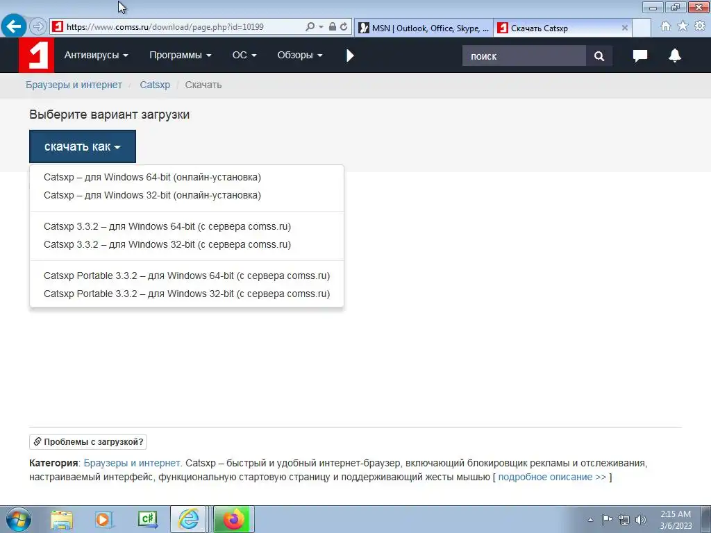This screenshot has width=711, height=533.
Task: Click the network tray icon
Action: coord(624,520)
